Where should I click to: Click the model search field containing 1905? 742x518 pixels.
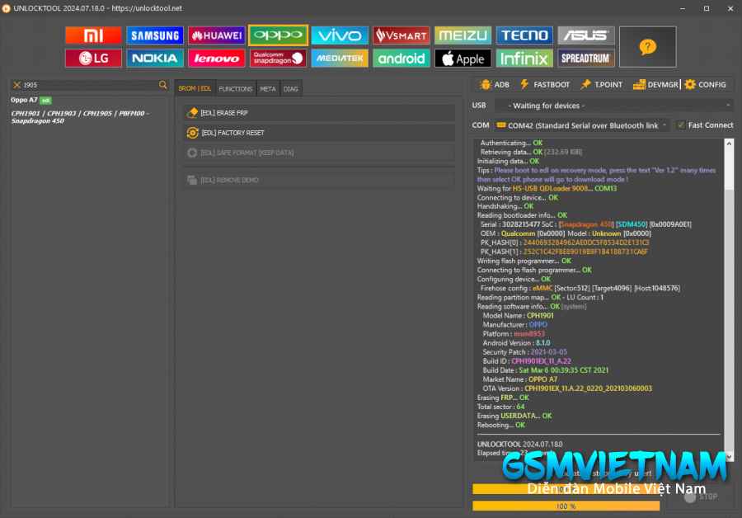point(90,85)
